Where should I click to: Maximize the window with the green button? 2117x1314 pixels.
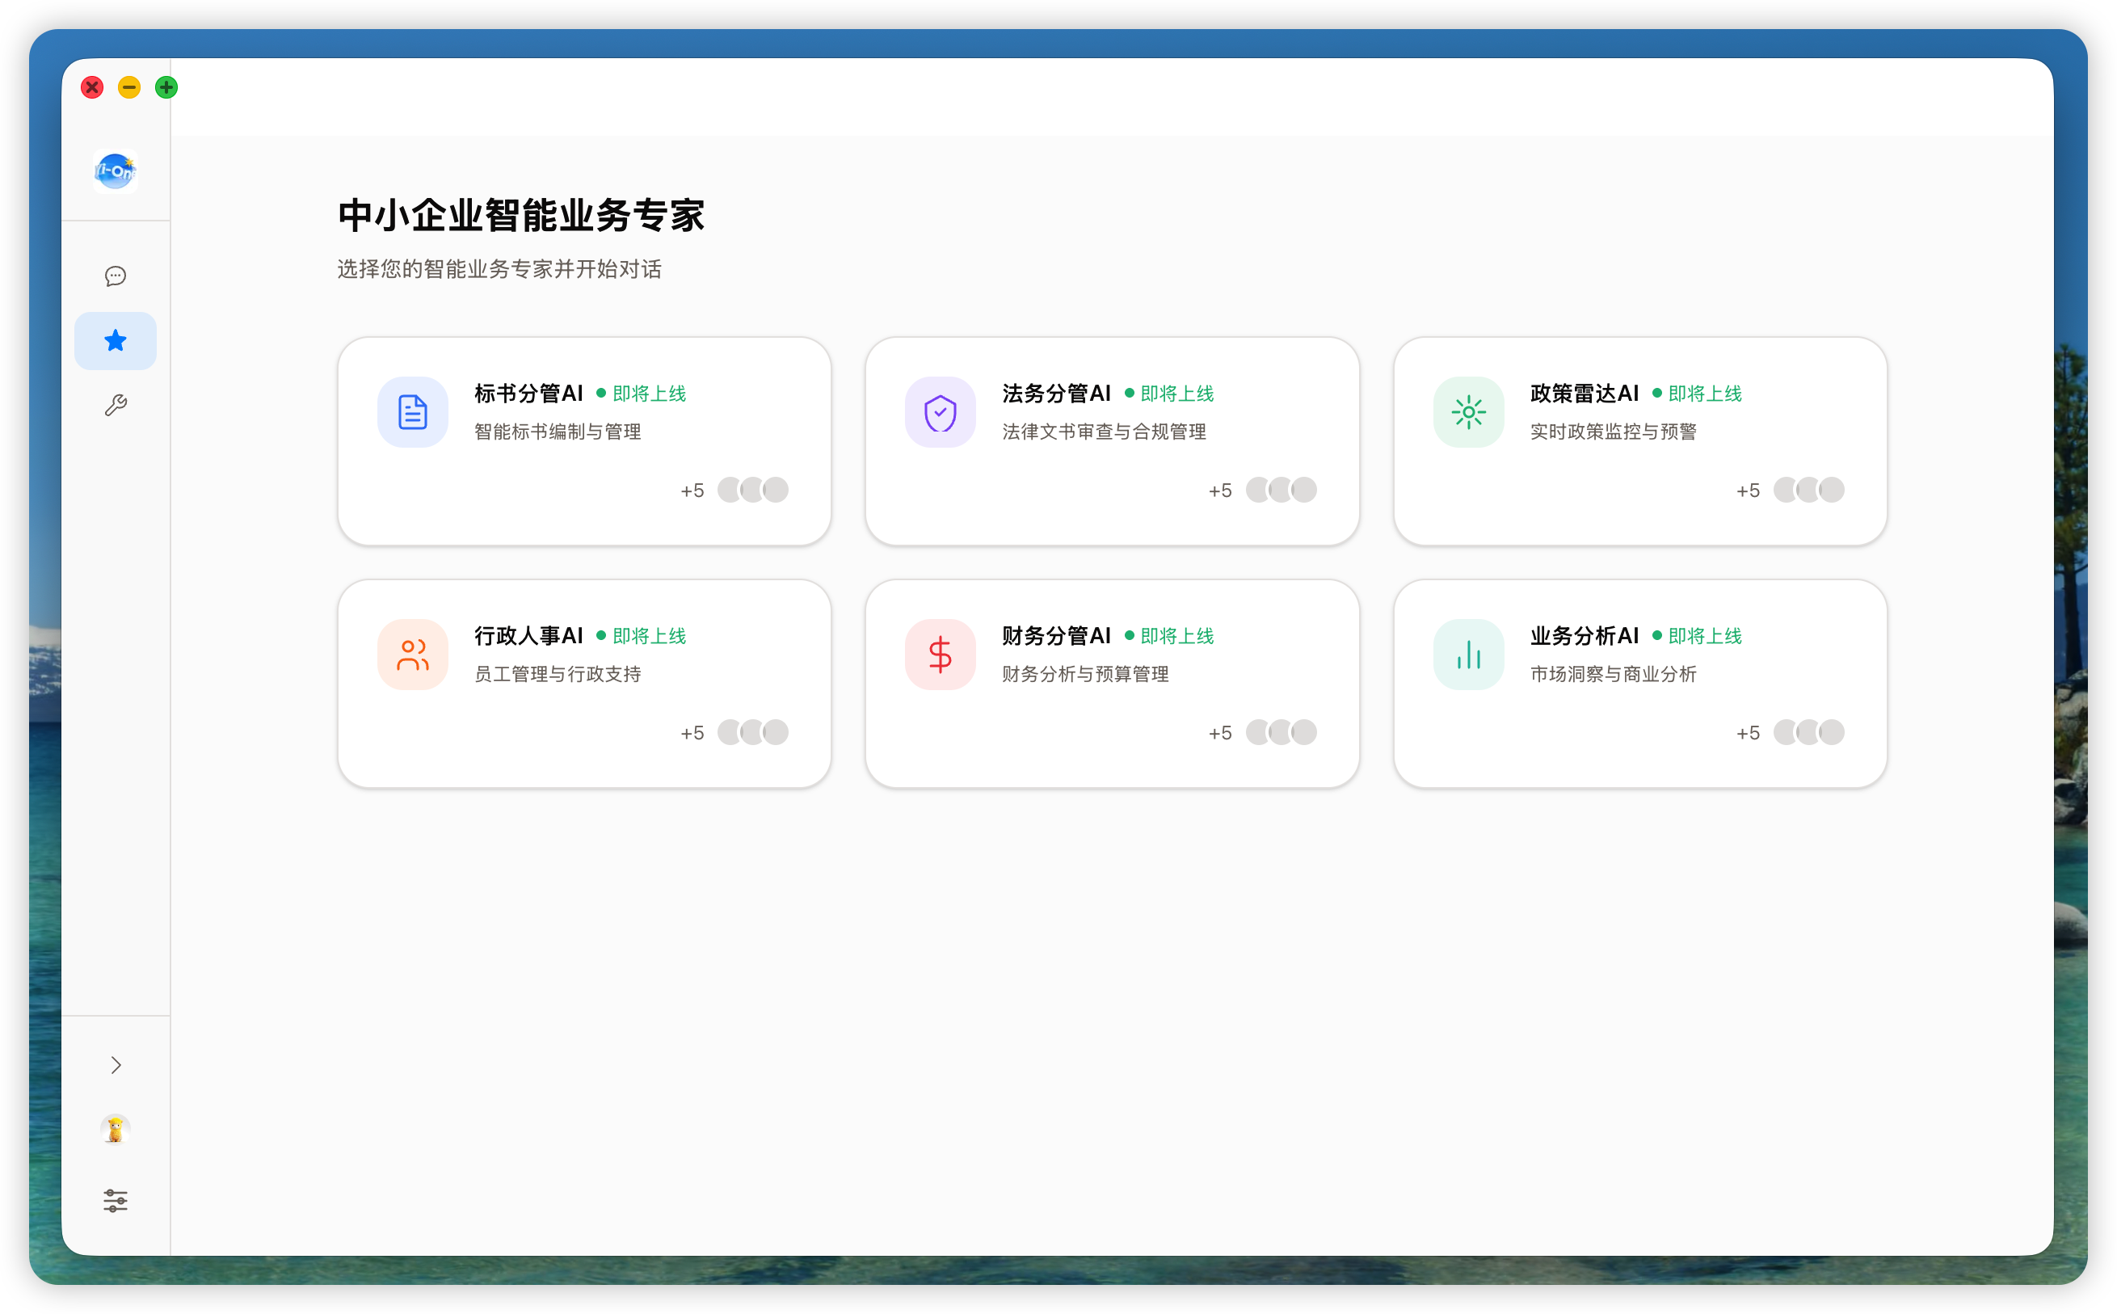tap(166, 87)
